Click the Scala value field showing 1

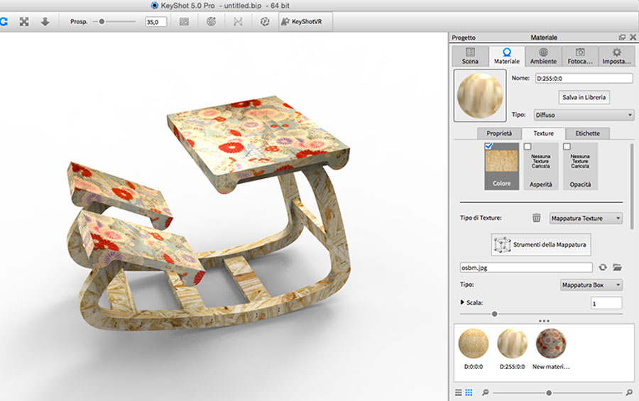pyautogui.click(x=606, y=303)
